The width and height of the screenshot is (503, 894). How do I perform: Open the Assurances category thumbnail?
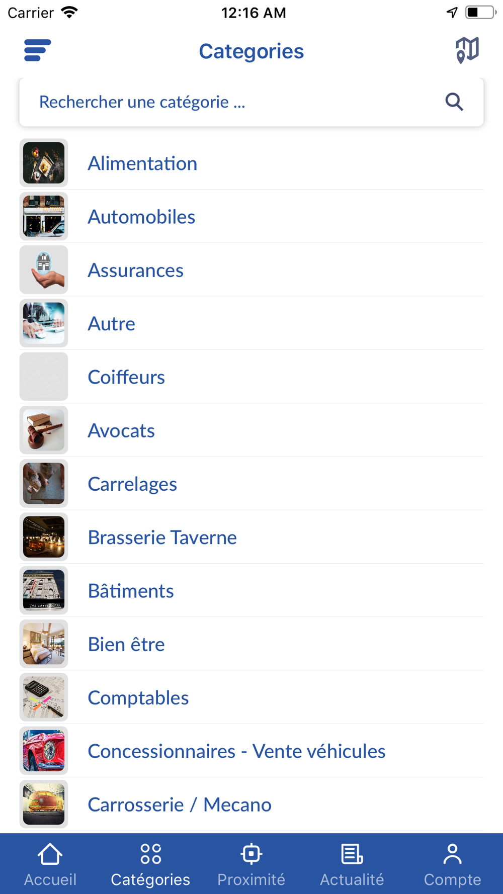44,270
